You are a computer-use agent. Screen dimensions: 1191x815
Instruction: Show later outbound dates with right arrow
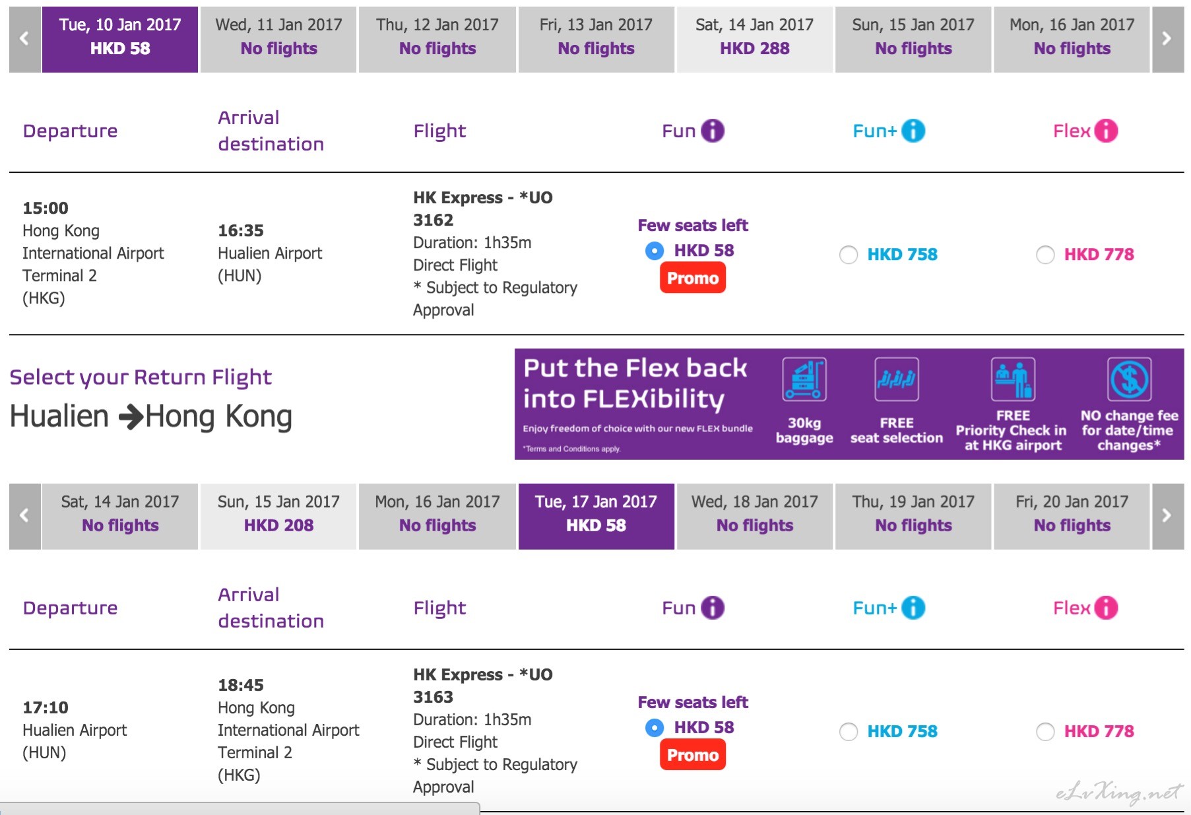pos(1167,39)
